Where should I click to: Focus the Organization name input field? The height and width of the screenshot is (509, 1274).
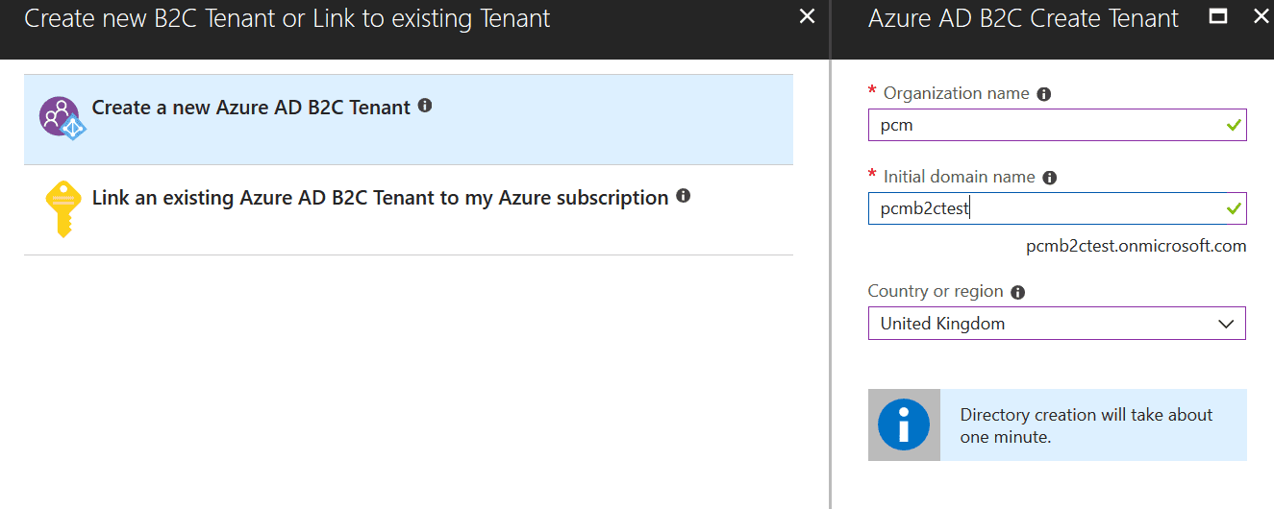[1057, 125]
